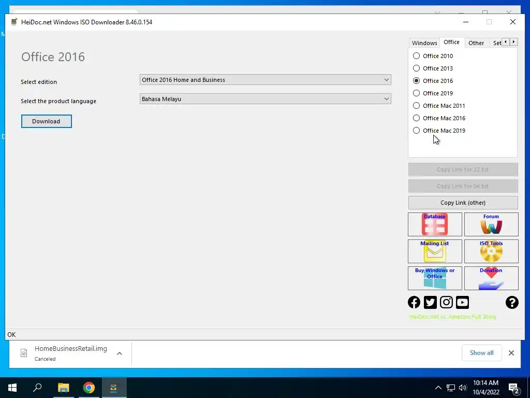The image size is (530, 398).
Task: Click the 'Select edition' label
Action: pos(39,82)
